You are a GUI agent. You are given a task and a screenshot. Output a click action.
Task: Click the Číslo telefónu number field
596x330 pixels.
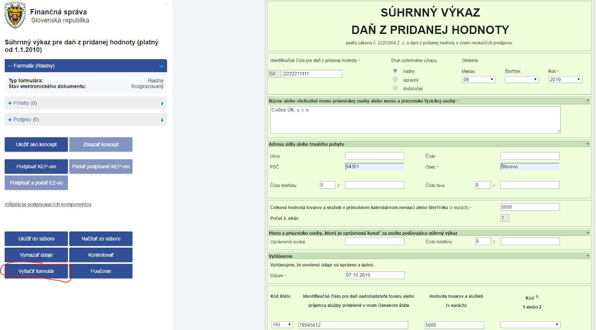[x=375, y=185]
